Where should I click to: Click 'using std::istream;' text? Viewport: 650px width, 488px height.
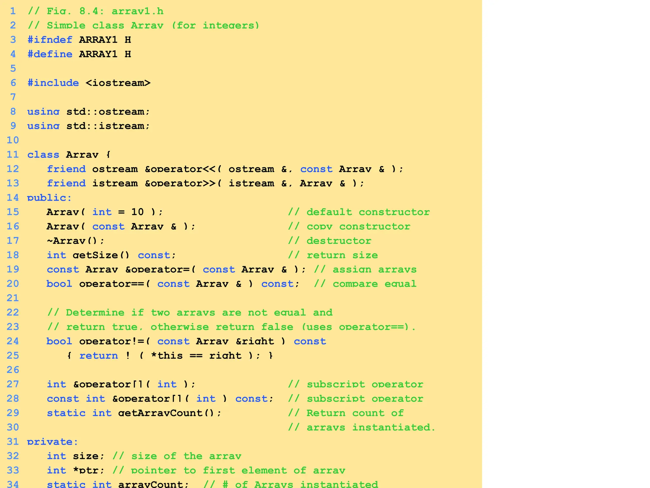click(x=88, y=126)
